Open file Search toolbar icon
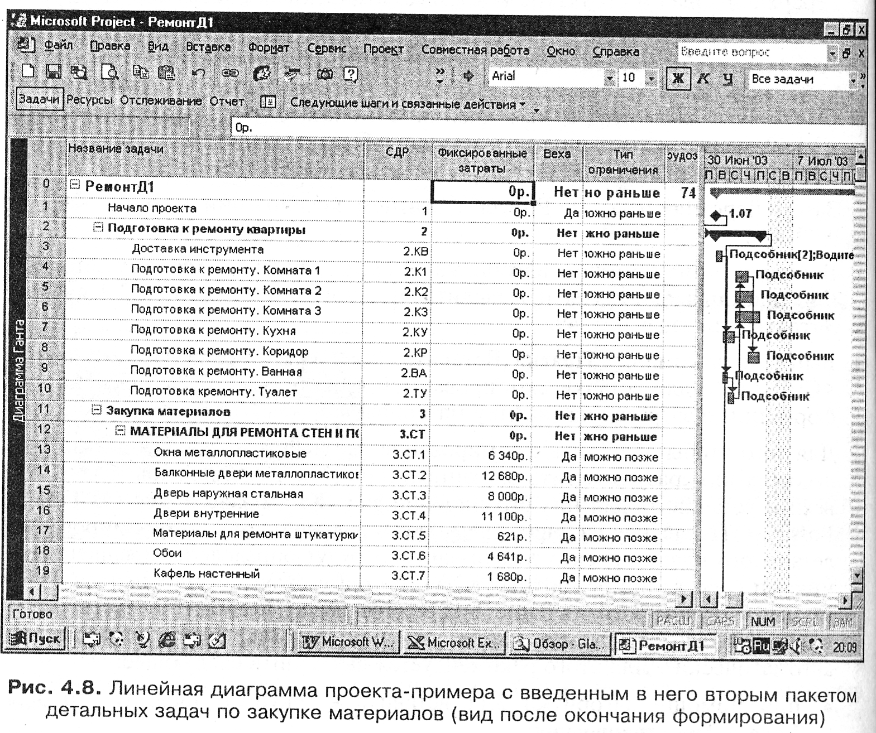The height and width of the screenshot is (733, 876). pyautogui.click(x=78, y=73)
